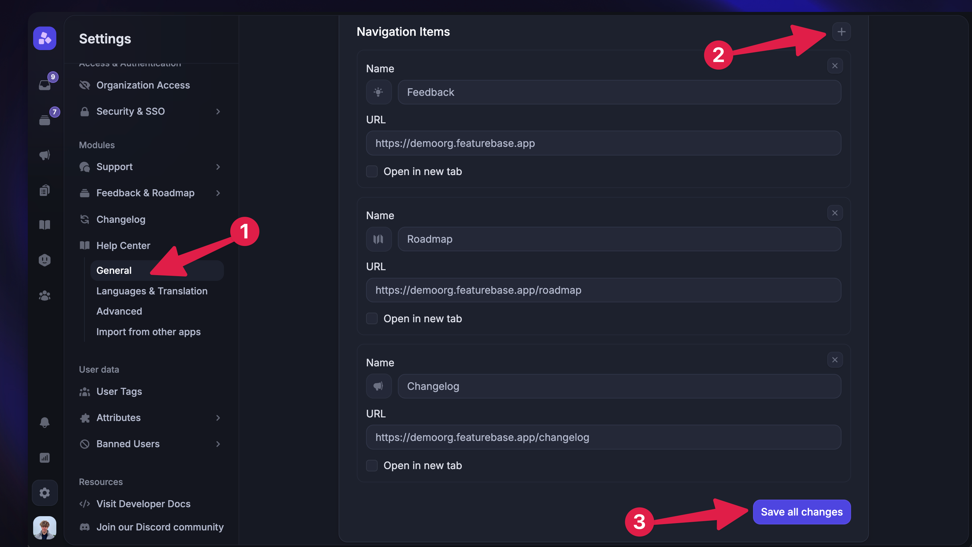Enable Open in new tab for Feedback item
This screenshot has width=972, height=547.
(x=372, y=171)
